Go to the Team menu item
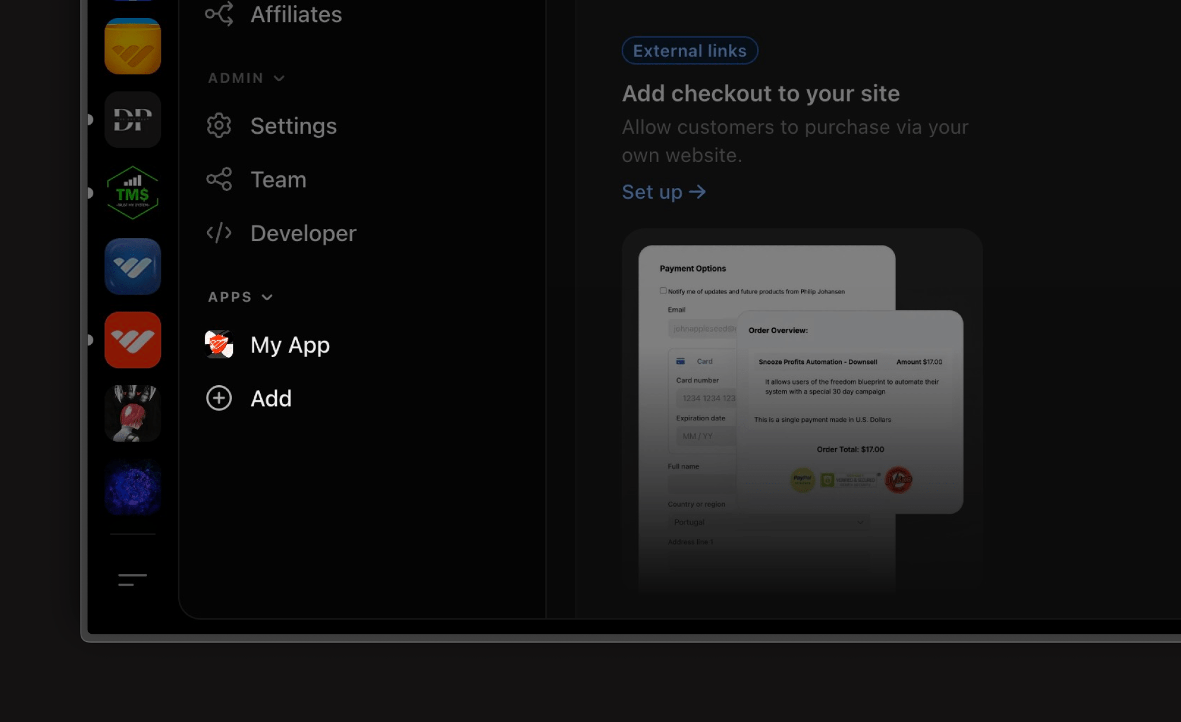Screen dimensions: 1181x722 coord(278,179)
